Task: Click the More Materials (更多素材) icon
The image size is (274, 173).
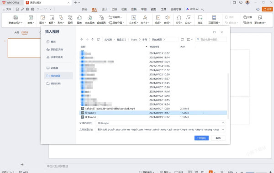Action: coord(260,17)
